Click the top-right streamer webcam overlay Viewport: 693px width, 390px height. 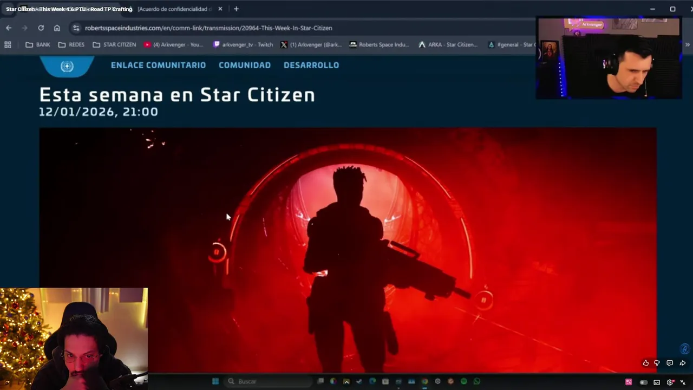[609, 58]
